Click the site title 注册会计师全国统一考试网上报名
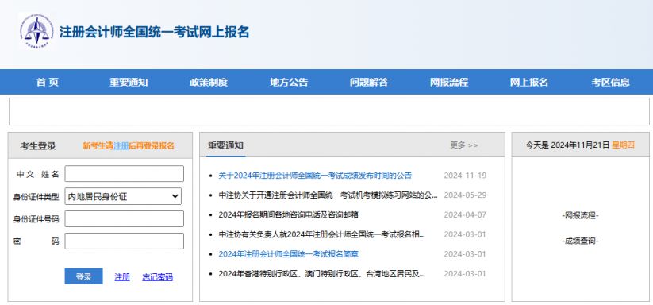The height and width of the screenshot is (305, 653). pos(154,32)
